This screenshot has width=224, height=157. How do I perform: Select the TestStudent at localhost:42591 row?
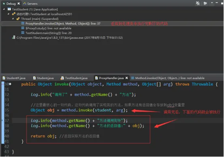pos(44,14)
